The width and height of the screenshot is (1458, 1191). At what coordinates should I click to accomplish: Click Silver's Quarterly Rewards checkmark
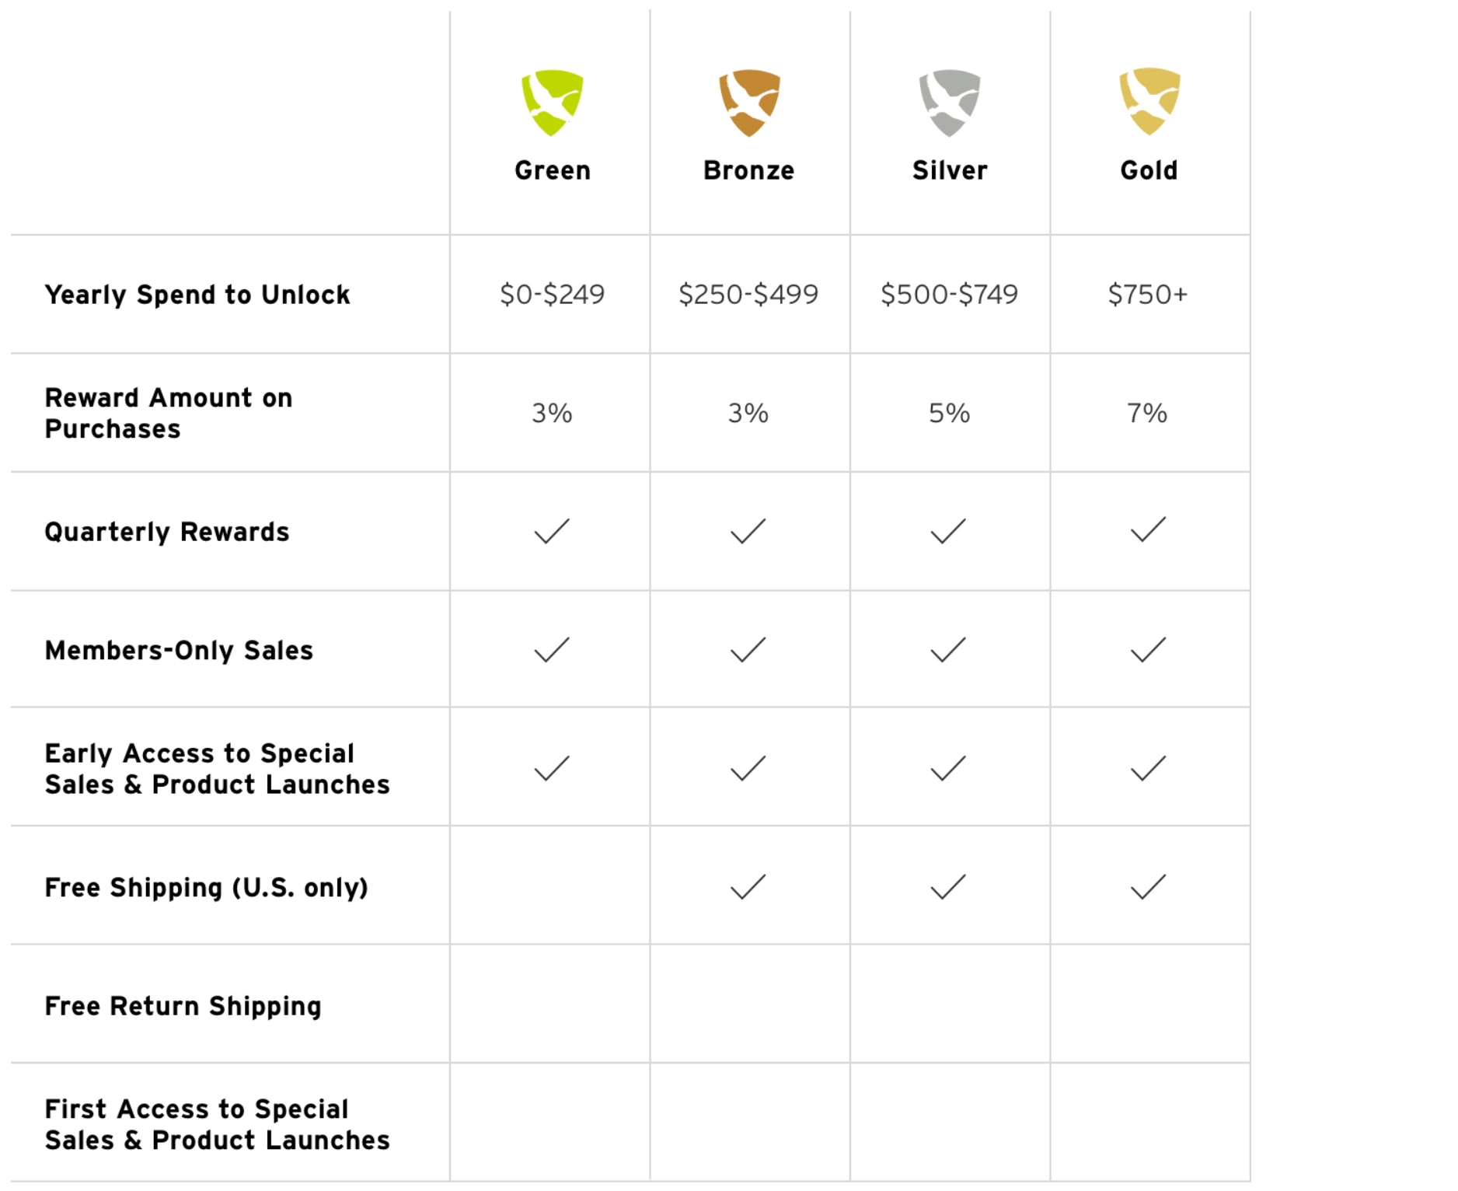[948, 531]
